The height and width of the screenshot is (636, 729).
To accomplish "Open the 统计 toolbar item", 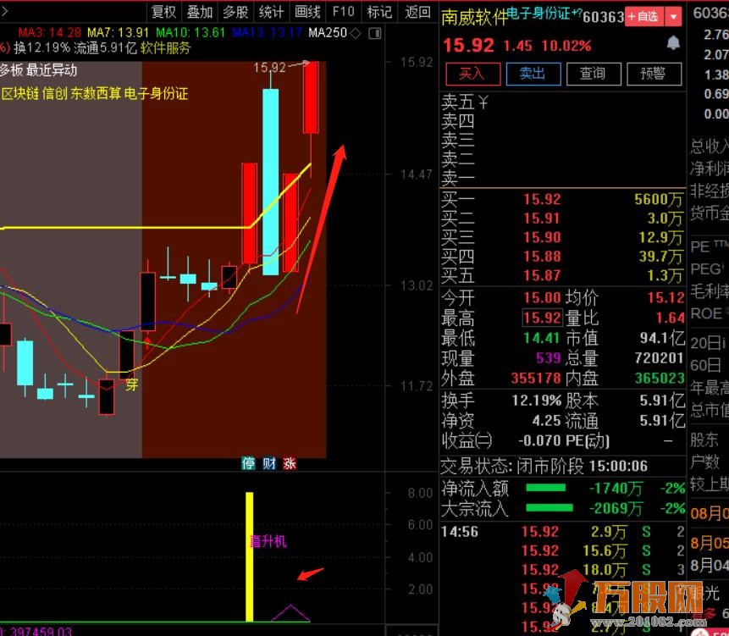I will (x=271, y=12).
